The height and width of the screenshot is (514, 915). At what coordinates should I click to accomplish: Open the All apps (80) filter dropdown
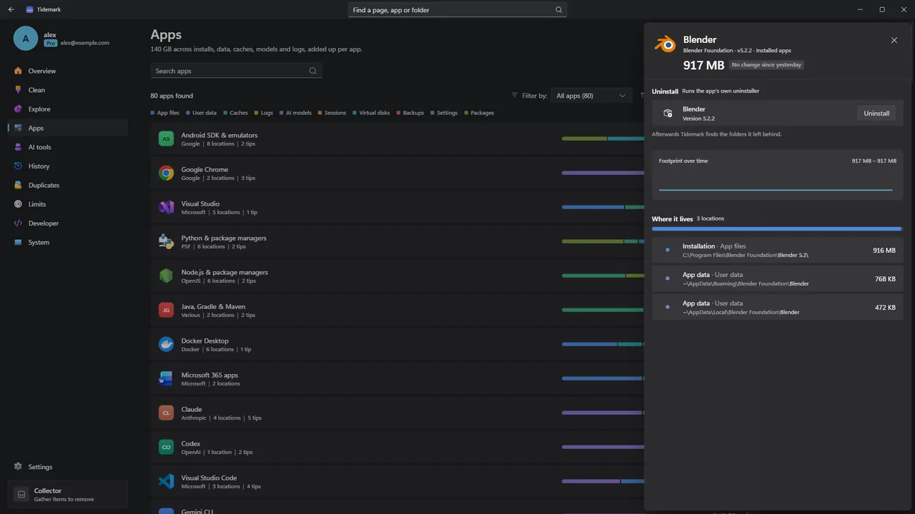[x=591, y=96]
